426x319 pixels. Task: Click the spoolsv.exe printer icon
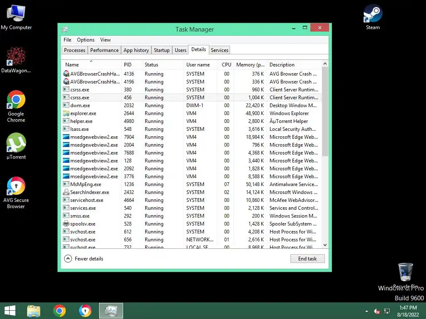tap(66, 223)
